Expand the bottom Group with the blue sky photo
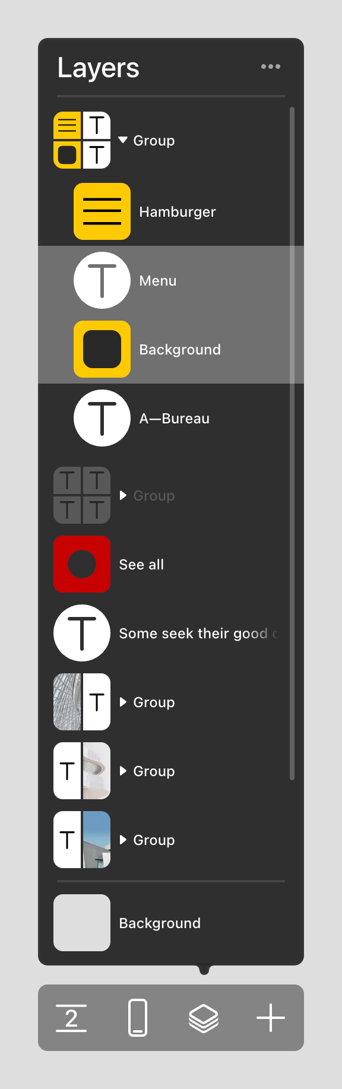Image resolution: width=342 pixels, height=1089 pixels. [x=123, y=840]
